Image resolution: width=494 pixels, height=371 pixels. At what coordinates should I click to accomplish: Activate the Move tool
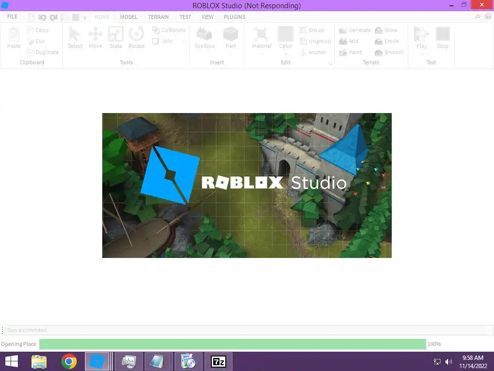(95, 38)
